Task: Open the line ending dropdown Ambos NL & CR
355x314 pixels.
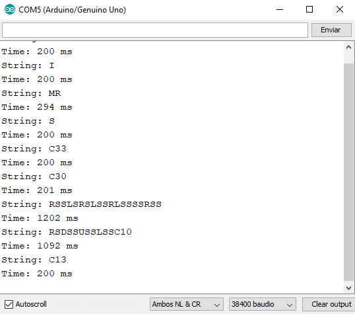Action: (x=187, y=304)
